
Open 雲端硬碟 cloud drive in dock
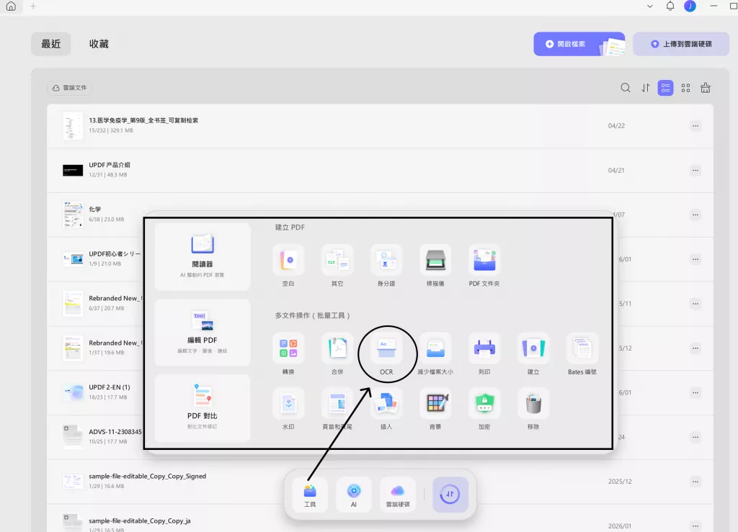(398, 495)
